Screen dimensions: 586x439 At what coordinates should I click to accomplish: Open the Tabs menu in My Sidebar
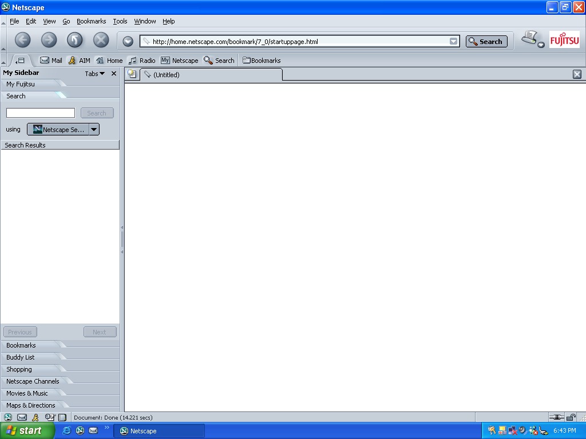click(95, 73)
